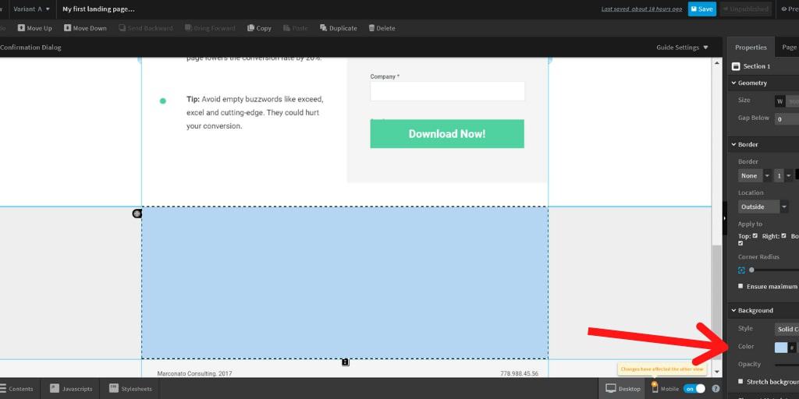
Task: Toggle the Stretch background checkbox
Action: pos(740,381)
